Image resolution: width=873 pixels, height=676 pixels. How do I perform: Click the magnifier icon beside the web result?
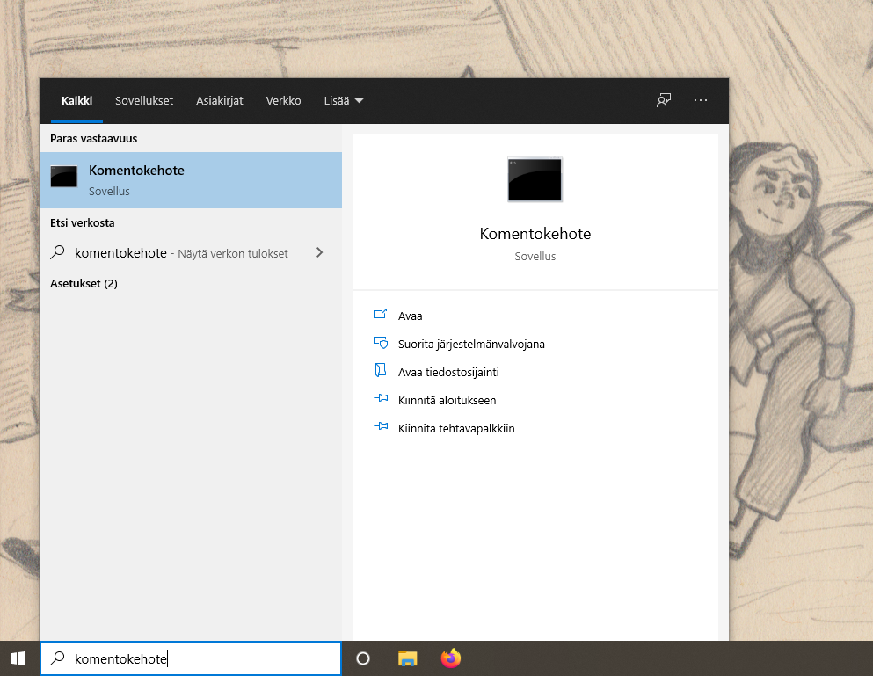click(57, 252)
